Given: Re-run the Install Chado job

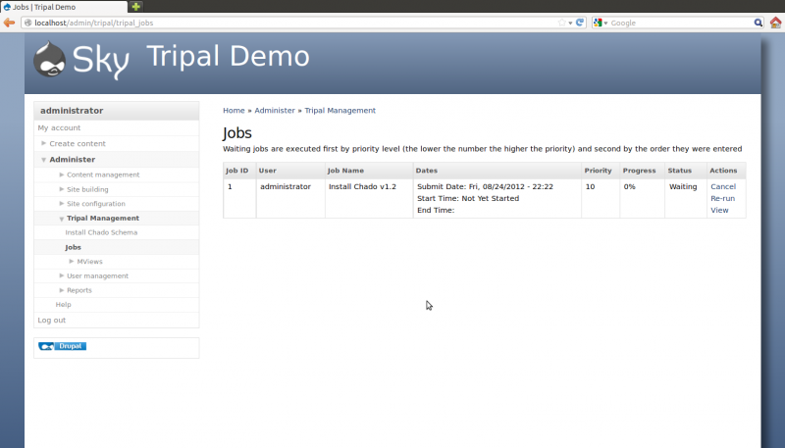Looking at the screenshot, I should point(722,198).
